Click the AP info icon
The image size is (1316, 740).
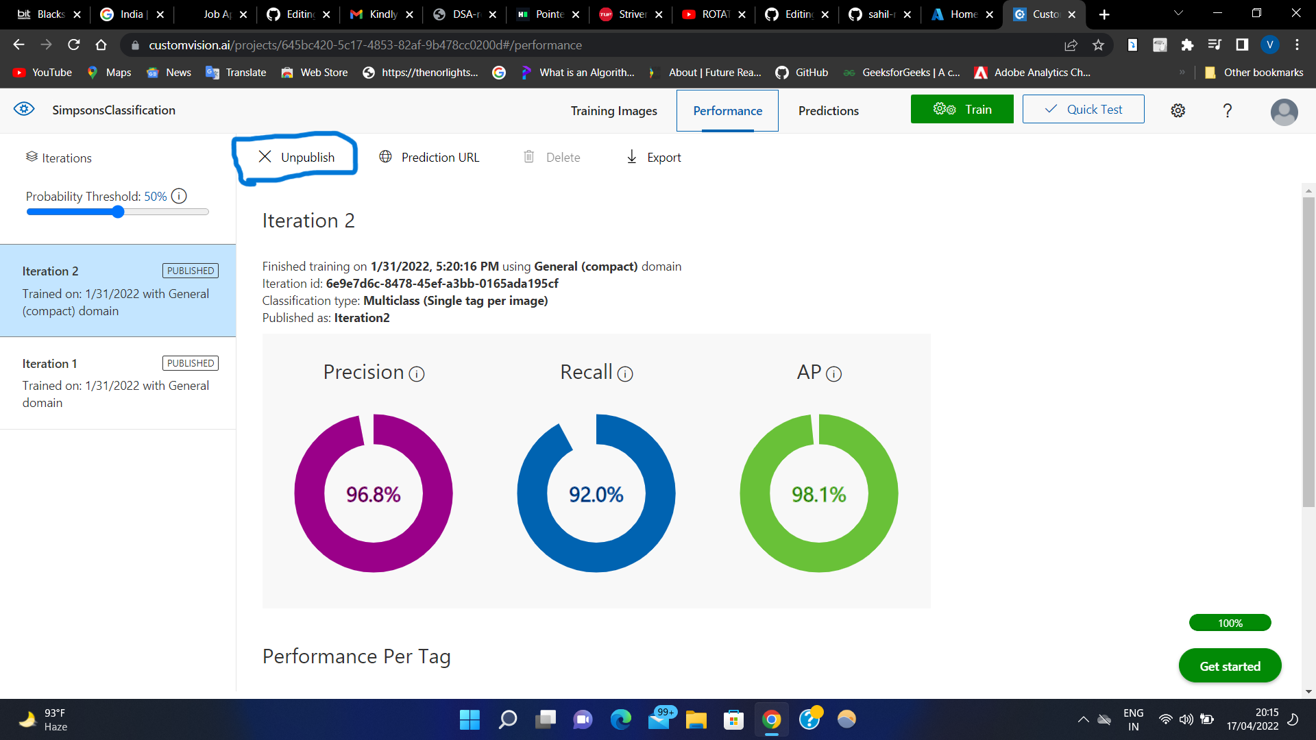(x=833, y=373)
